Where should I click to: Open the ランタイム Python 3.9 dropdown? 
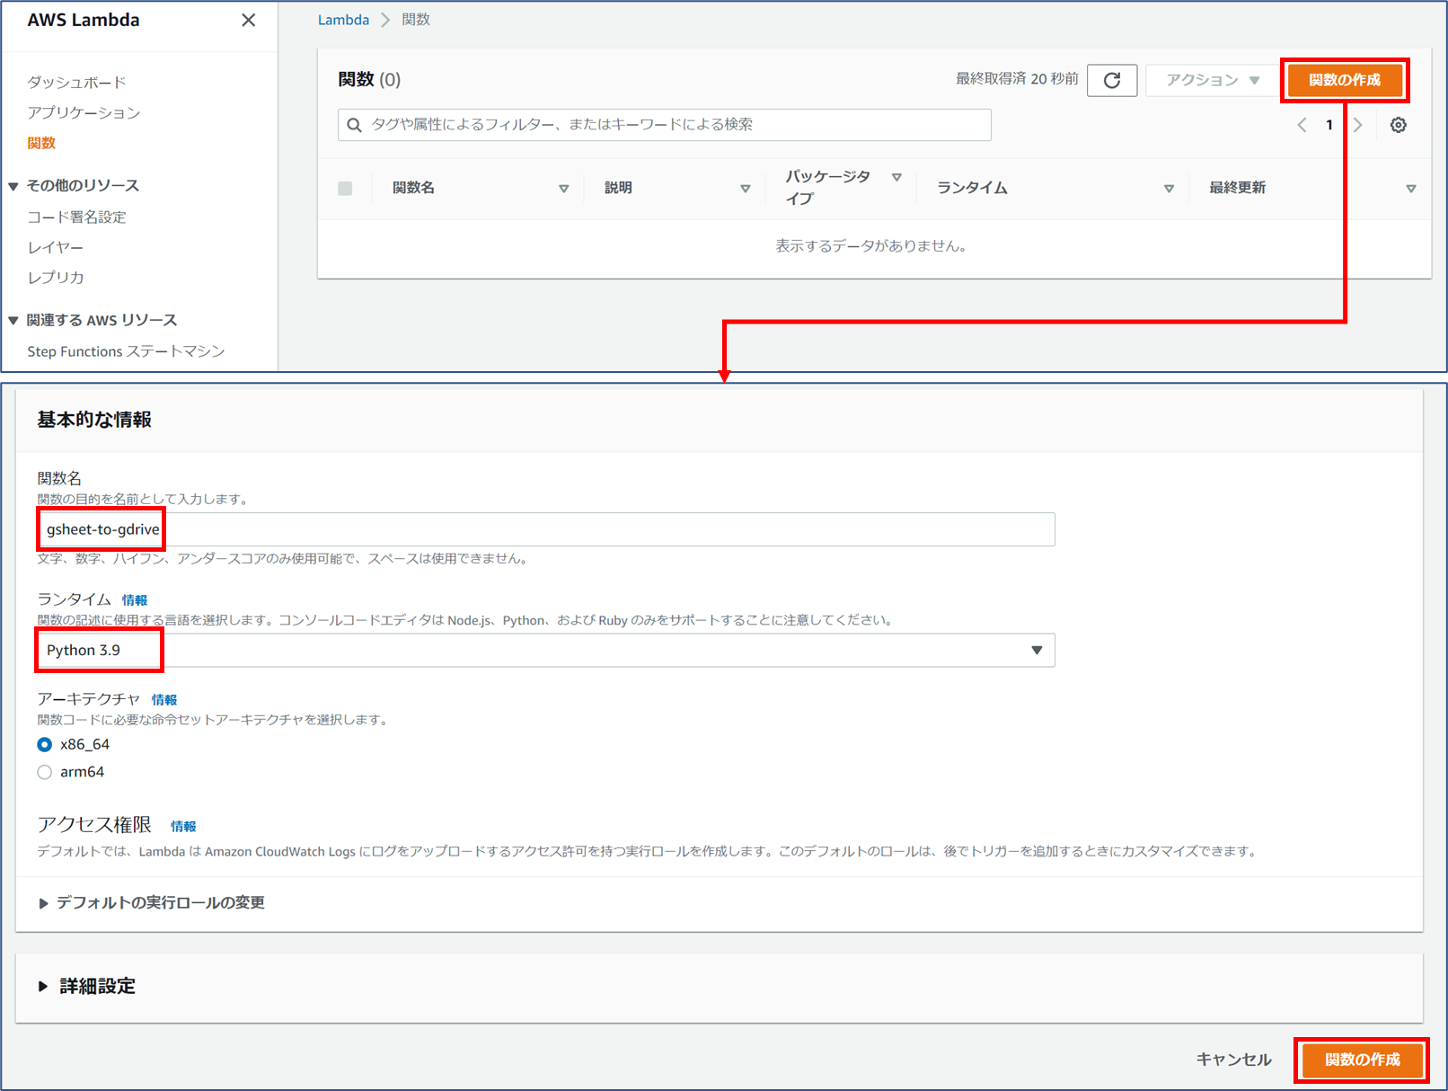tap(546, 651)
